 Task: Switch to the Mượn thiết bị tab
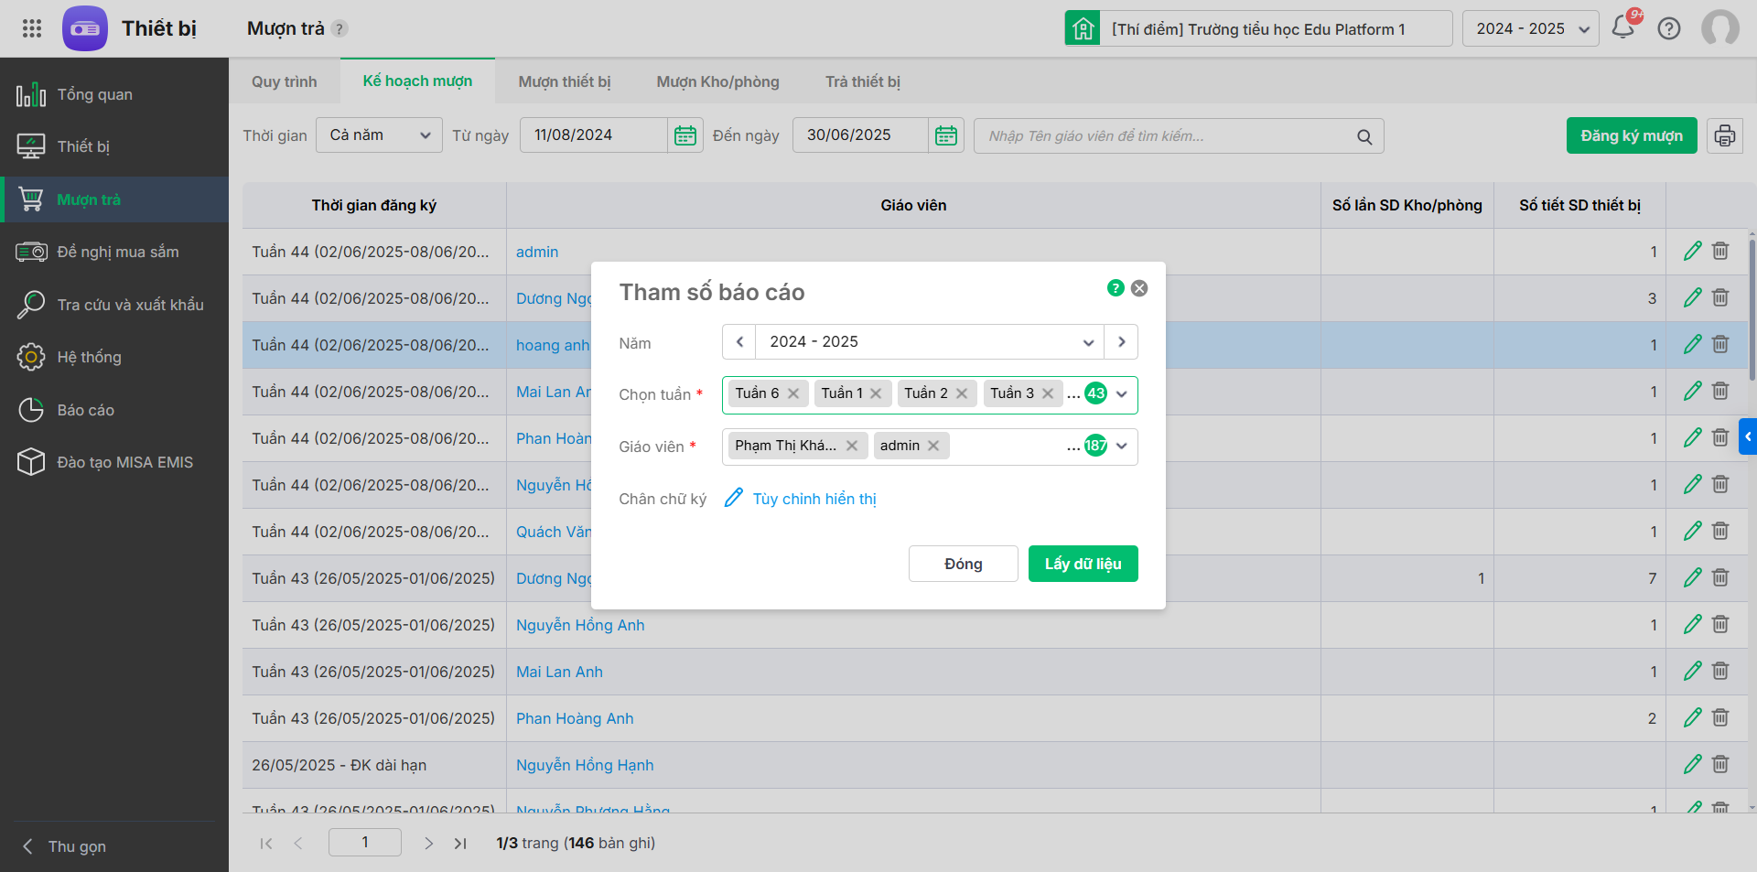tap(565, 81)
